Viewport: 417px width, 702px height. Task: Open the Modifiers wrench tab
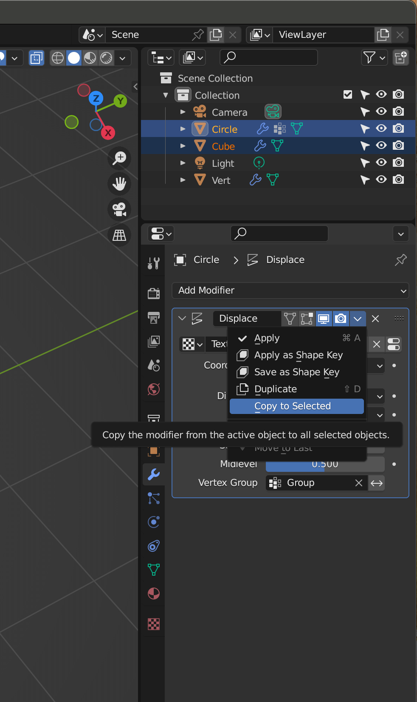click(154, 474)
